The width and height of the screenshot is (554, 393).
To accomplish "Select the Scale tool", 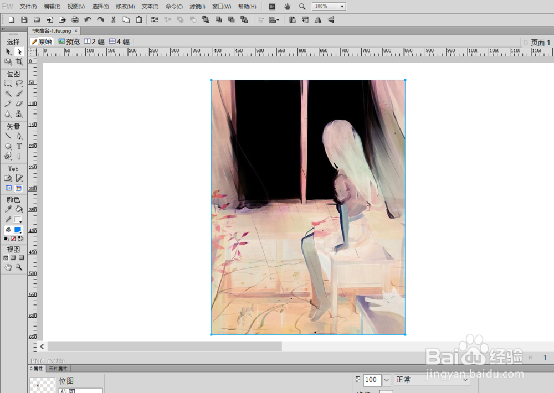I will (8, 62).
